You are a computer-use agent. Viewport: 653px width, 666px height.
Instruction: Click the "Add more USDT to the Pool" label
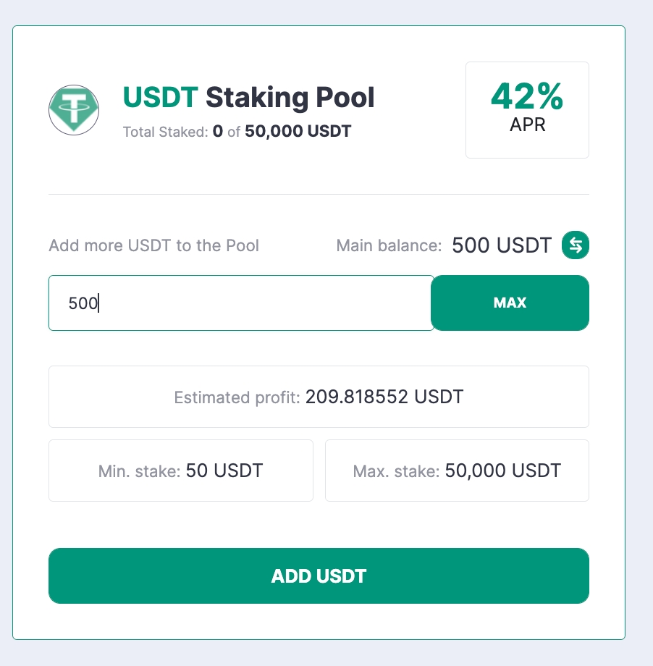[x=153, y=246]
